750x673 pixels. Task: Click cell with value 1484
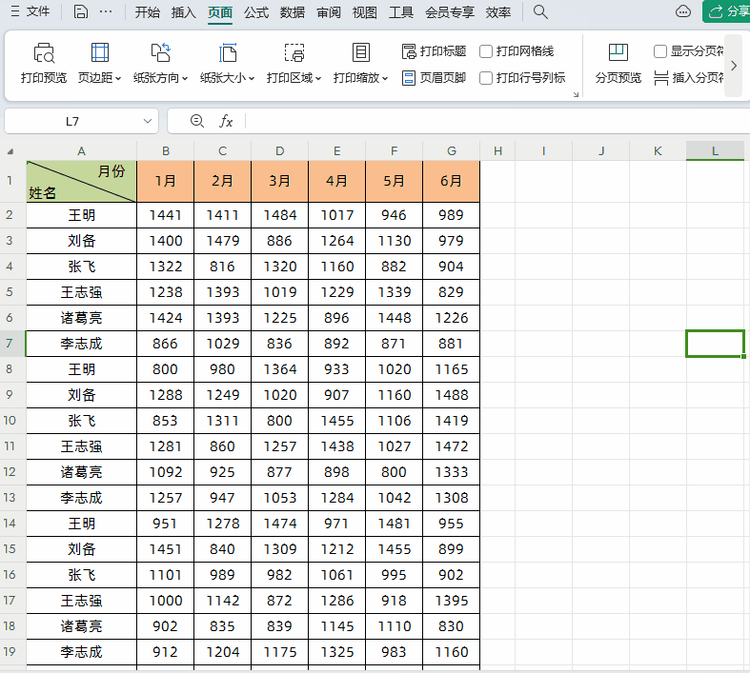click(280, 215)
